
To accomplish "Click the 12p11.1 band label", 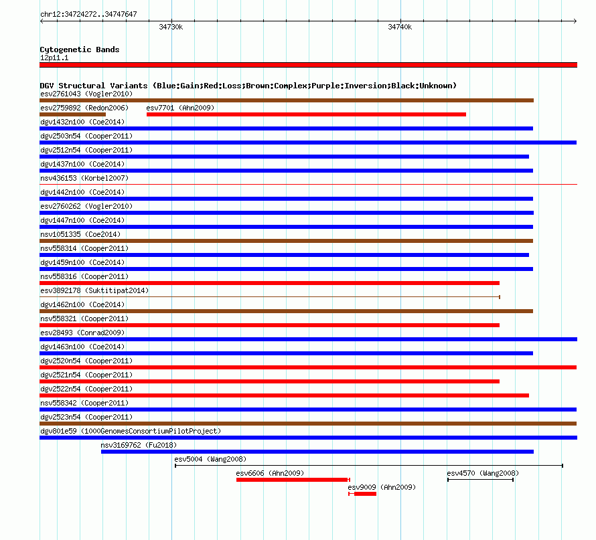I will pyautogui.click(x=54, y=58).
